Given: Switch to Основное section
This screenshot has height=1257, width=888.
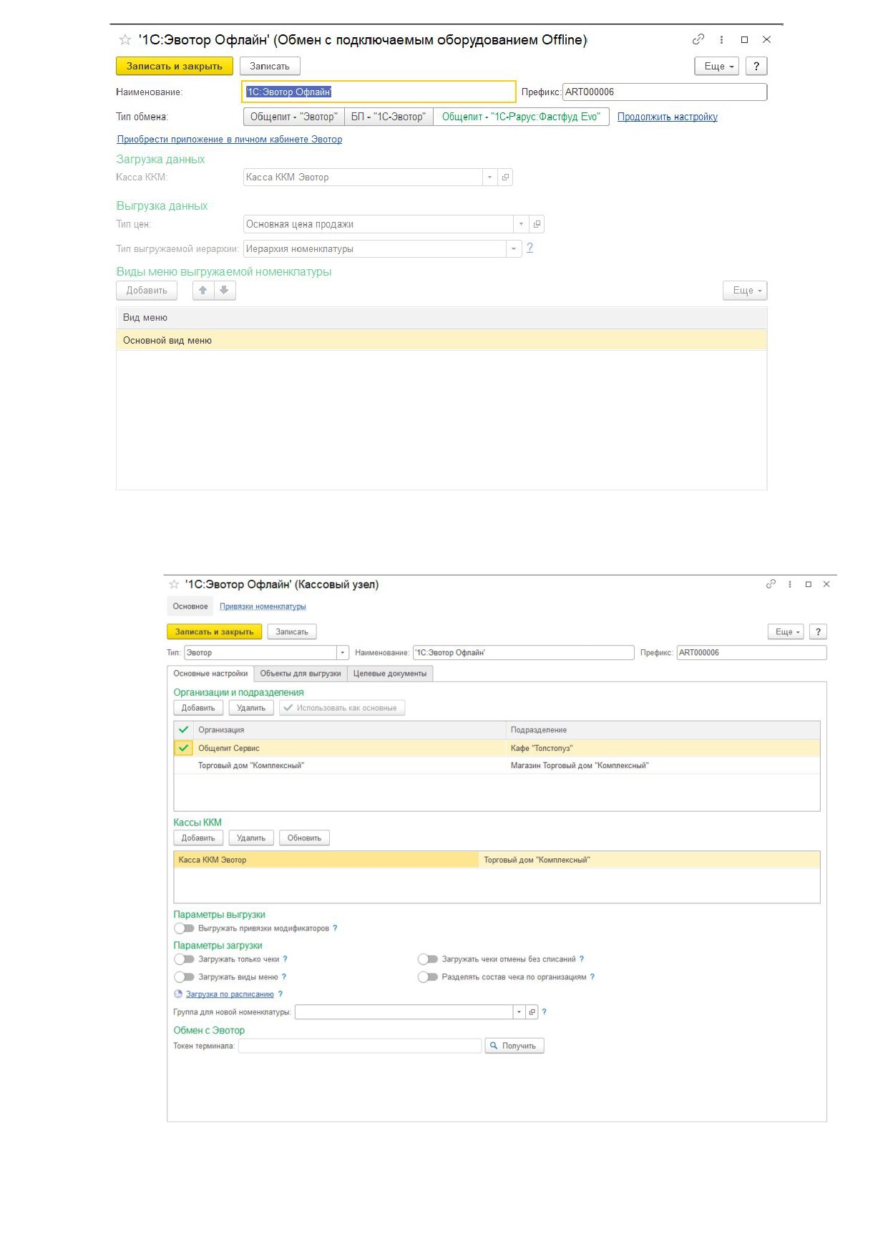Looking at the screenshot, I should pos(190,606).
